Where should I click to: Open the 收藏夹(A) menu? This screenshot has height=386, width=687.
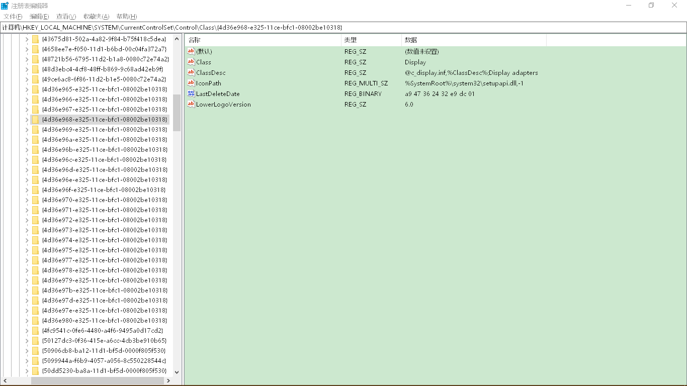pos(97,17)
